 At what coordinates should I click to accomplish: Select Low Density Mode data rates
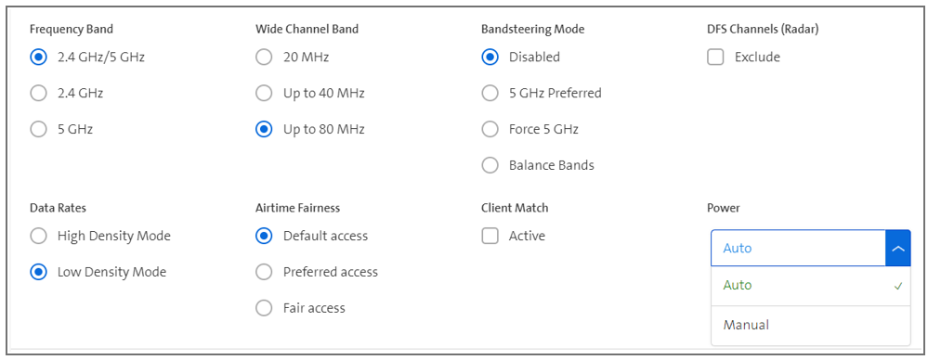(x=38, y=272)
